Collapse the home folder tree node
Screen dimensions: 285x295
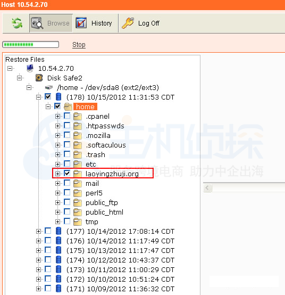[48, 106]
